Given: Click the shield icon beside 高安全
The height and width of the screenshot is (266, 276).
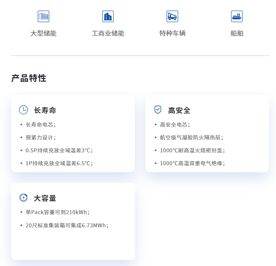Looking at the screenshot, I should coord(158,110).
